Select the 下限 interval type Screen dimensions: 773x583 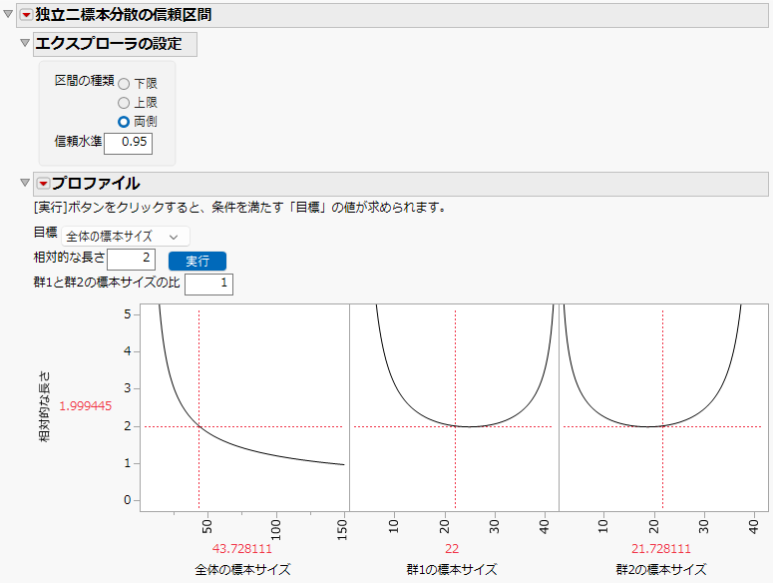(x=124, y=84)
